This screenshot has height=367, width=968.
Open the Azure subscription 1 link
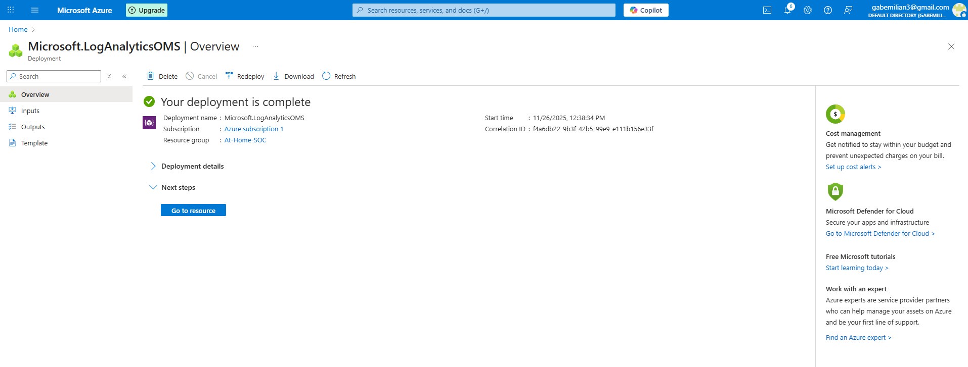click(253, 129)
